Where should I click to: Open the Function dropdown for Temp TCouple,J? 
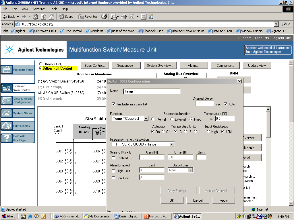pos(146,119)
